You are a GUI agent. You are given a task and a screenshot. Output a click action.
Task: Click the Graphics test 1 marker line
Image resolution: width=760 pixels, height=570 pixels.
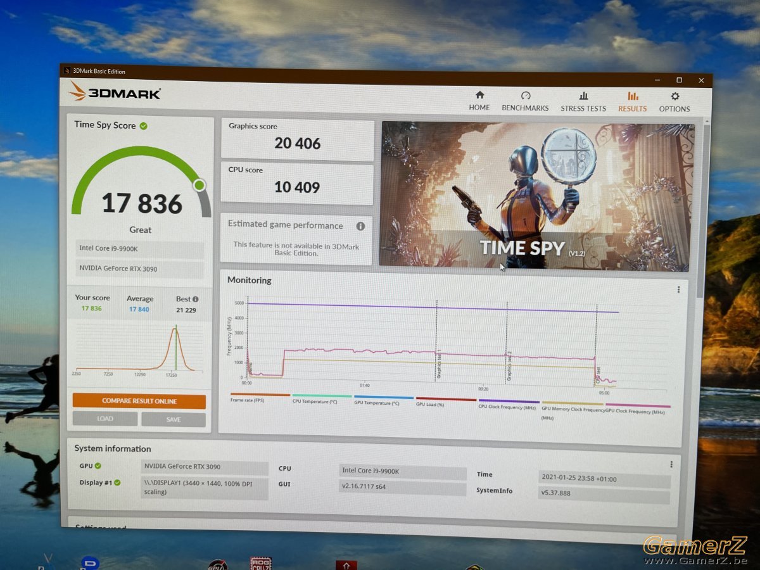[x=436, y=339]
